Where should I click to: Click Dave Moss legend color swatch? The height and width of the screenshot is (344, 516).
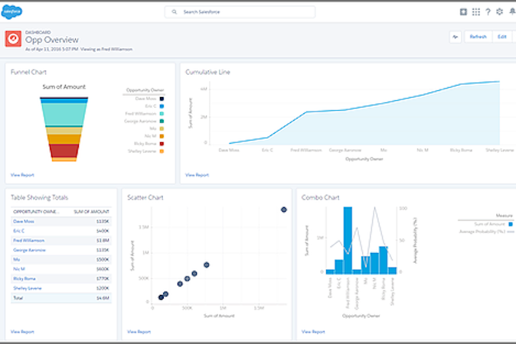162,99
